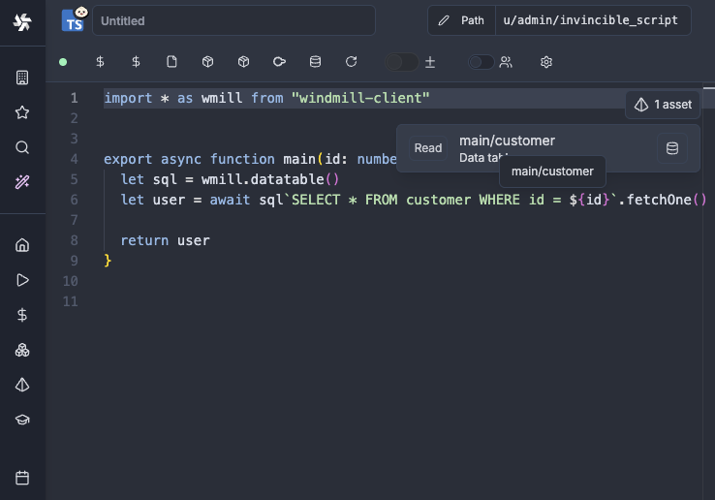Click the Windmill logo in the sidebar

point(22,23)
